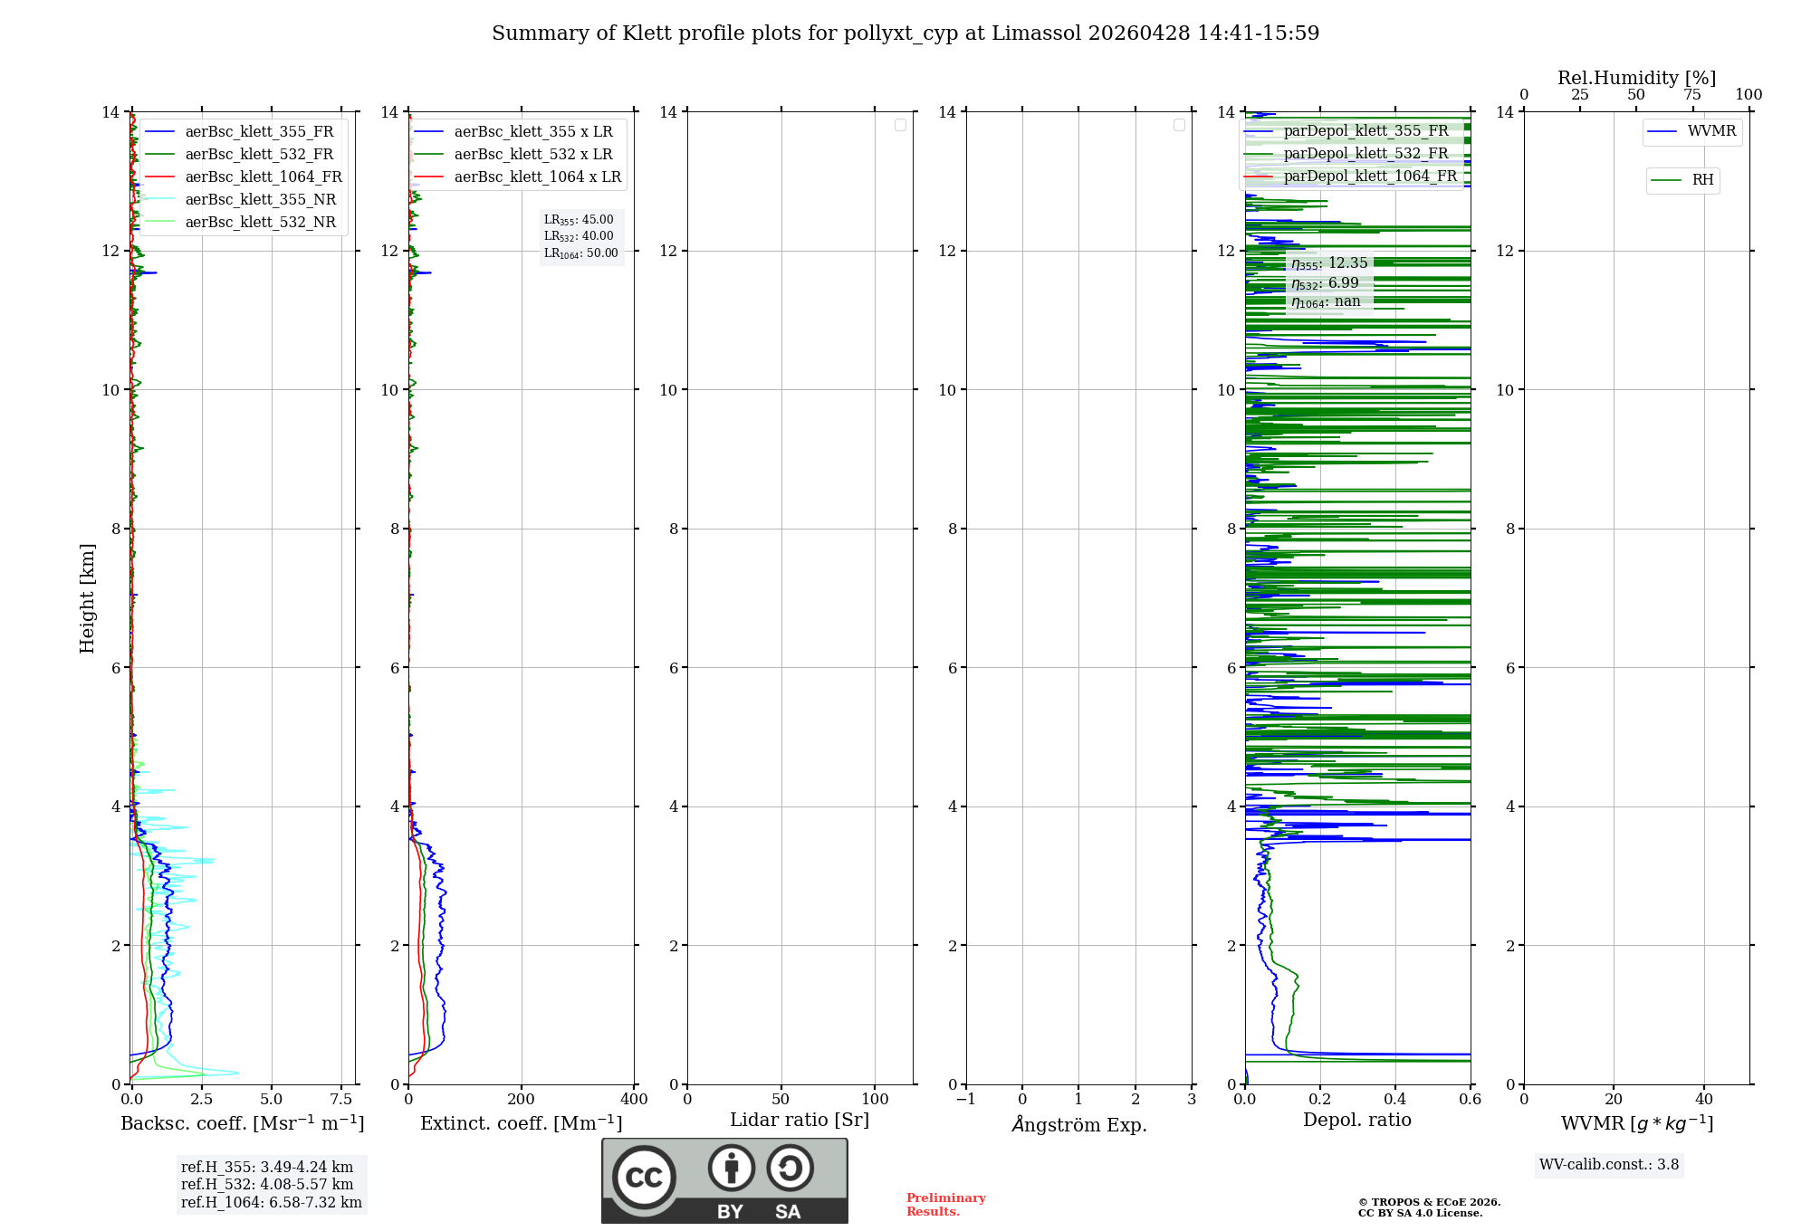The image size is (1811, 1231).
Task: Click the Creative Commons CC circle icon
Action: (644, 1177)
